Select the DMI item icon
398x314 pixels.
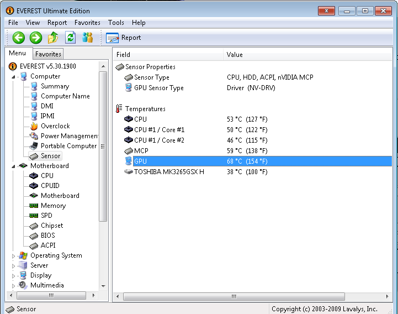[34, 106]
